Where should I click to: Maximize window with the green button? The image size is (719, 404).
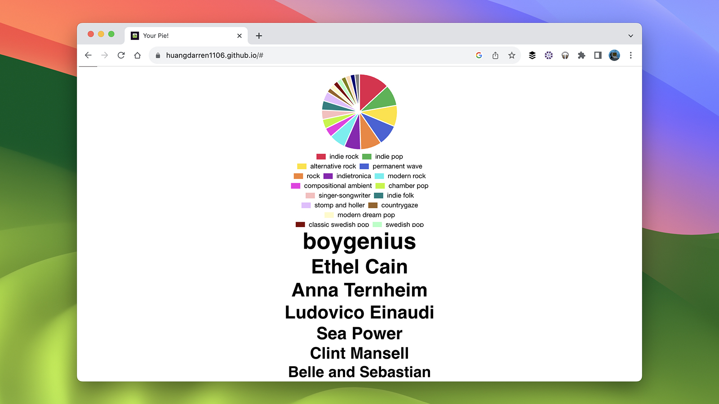coord(111,34)
